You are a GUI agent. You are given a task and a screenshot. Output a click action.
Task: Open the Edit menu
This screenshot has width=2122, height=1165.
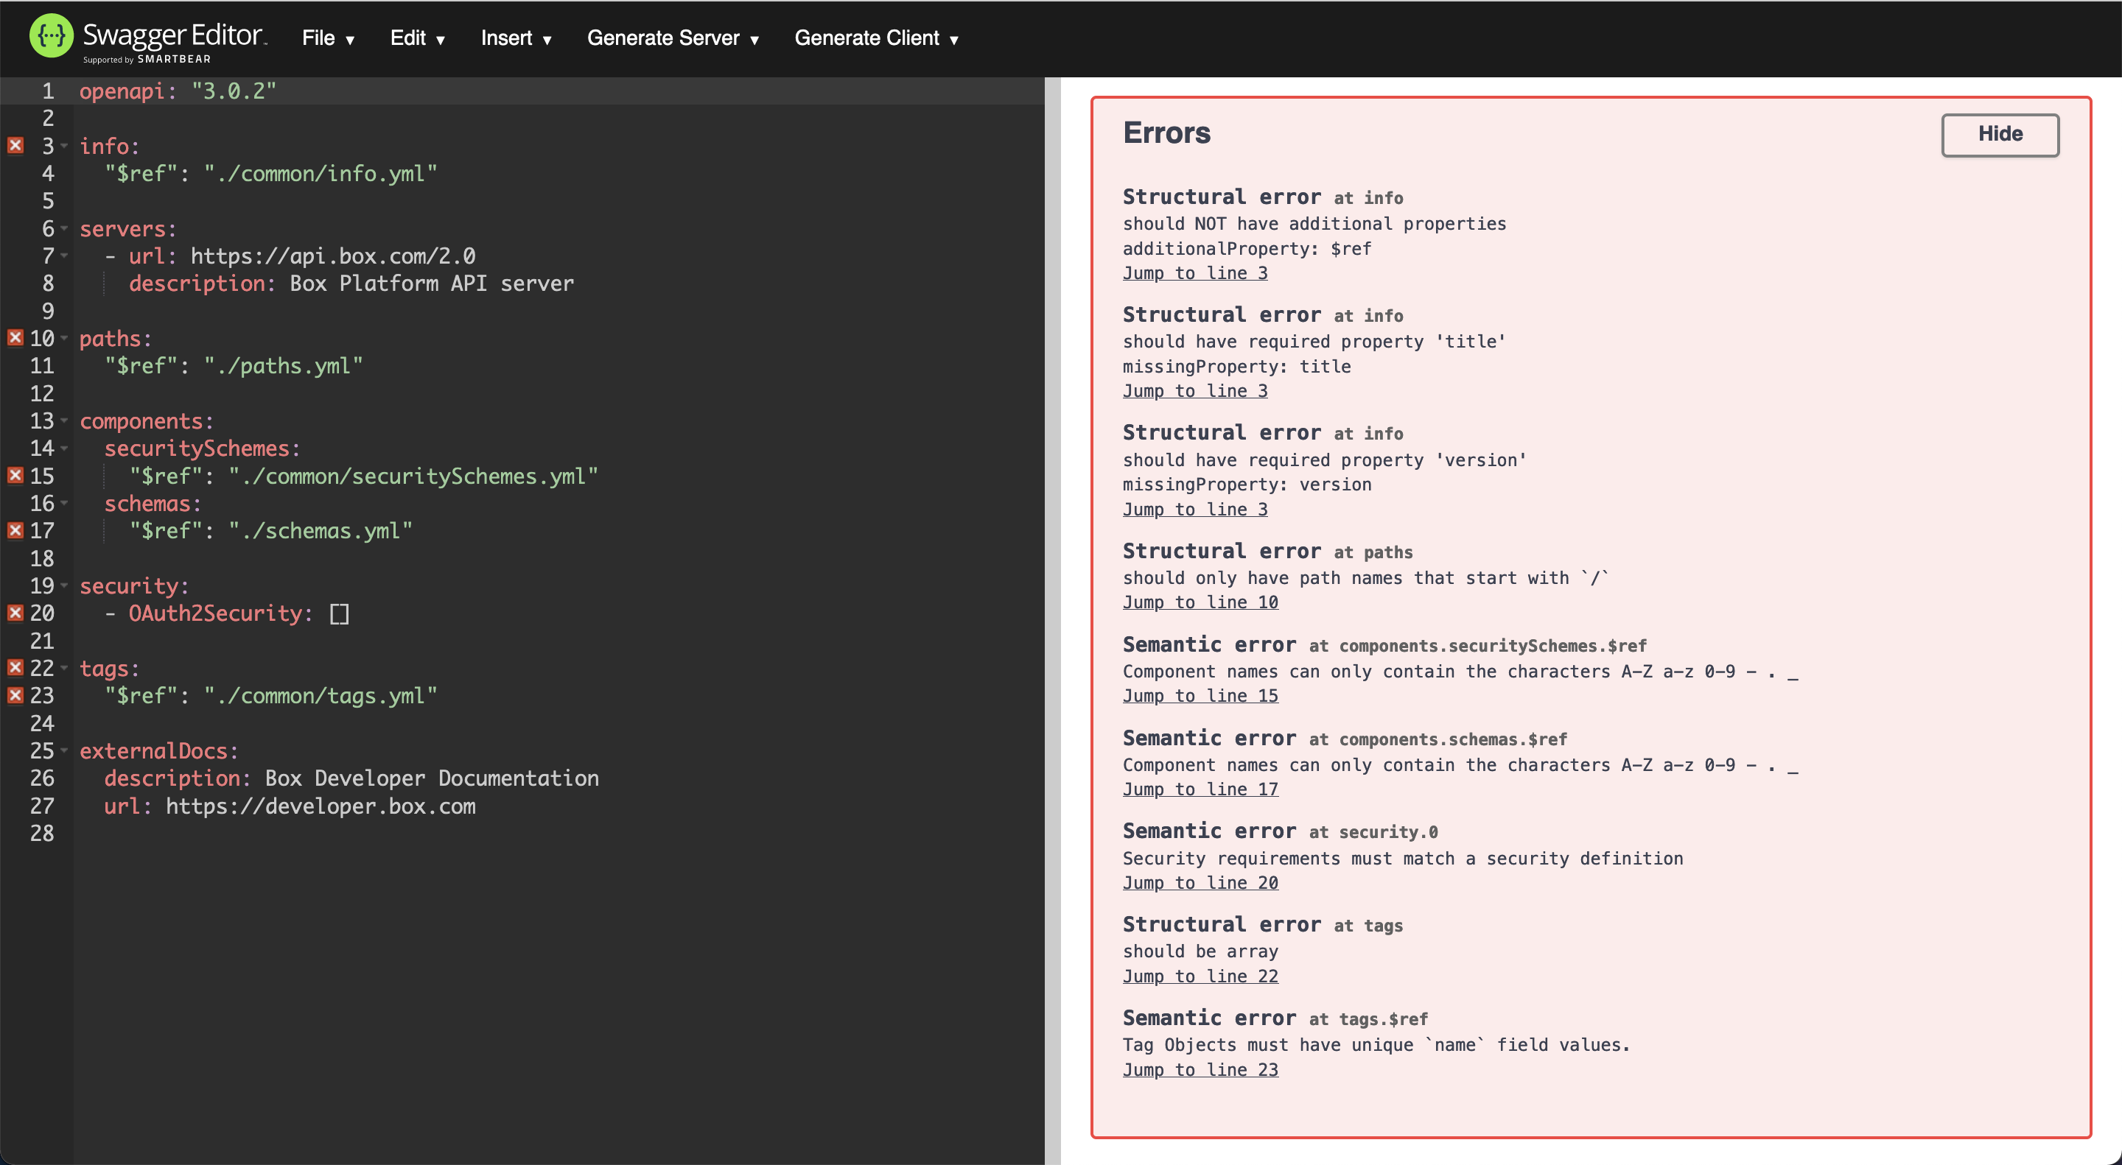[417, 38]
